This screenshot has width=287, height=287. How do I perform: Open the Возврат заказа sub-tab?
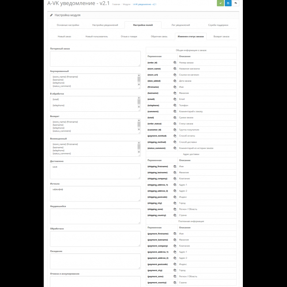[221, 37]
